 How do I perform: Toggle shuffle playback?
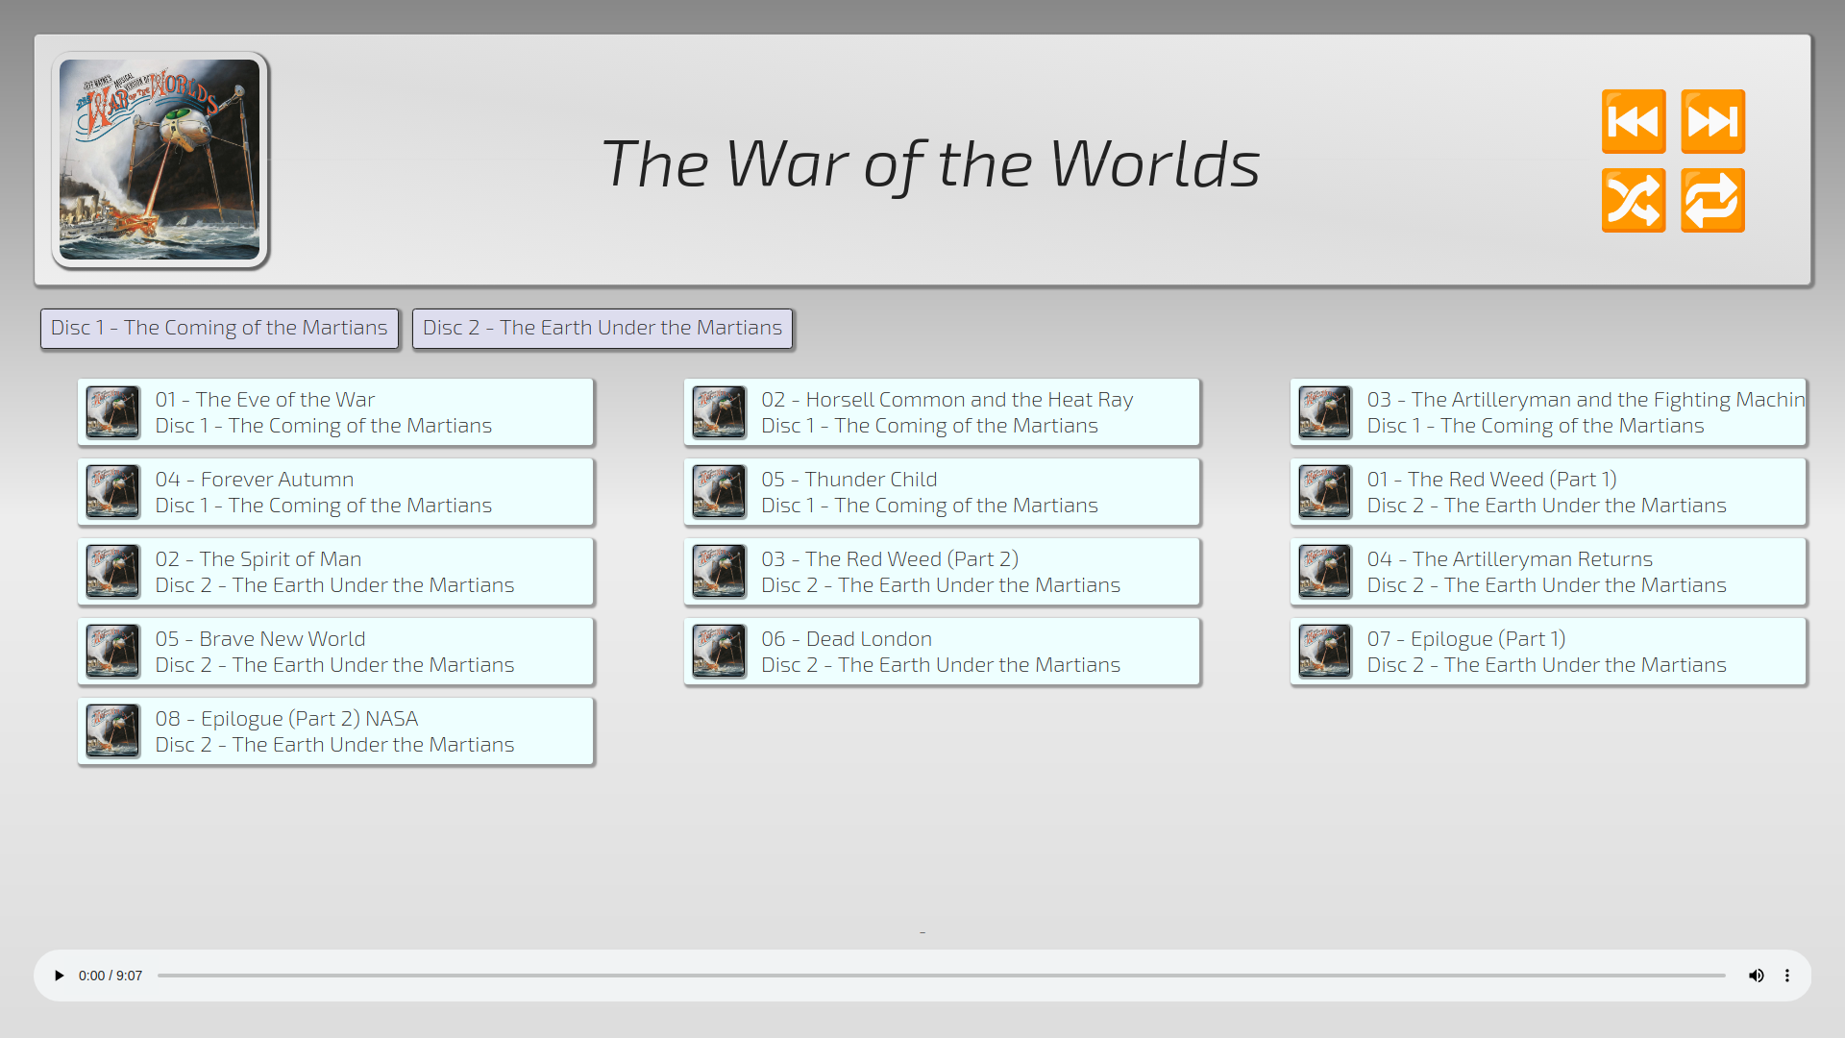click(1633, 201)
